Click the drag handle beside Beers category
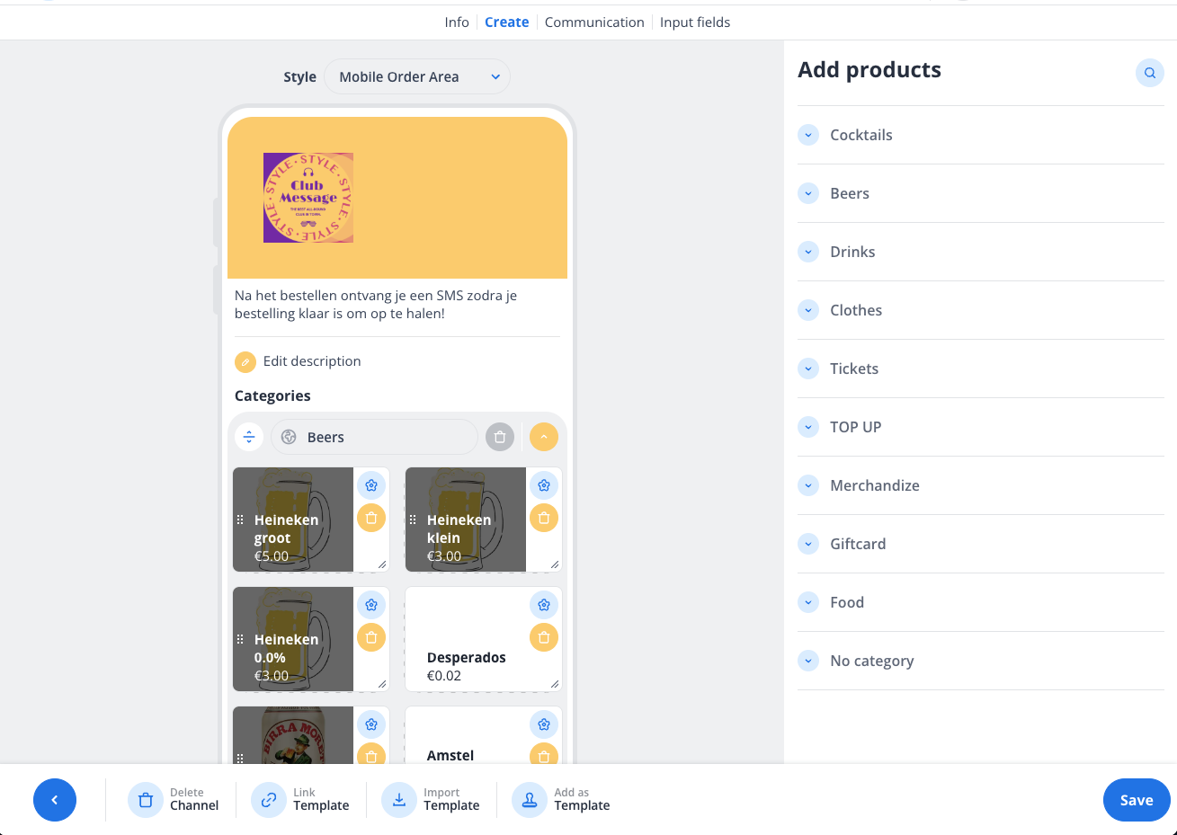1177x835 pixels. [x=249, y=437]
